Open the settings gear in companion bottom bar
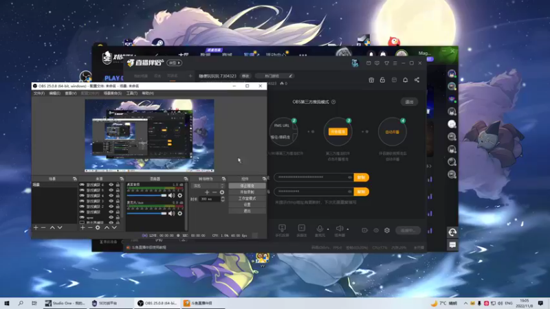The width and height of the screenshot is (550, 309). pos(387,230)
